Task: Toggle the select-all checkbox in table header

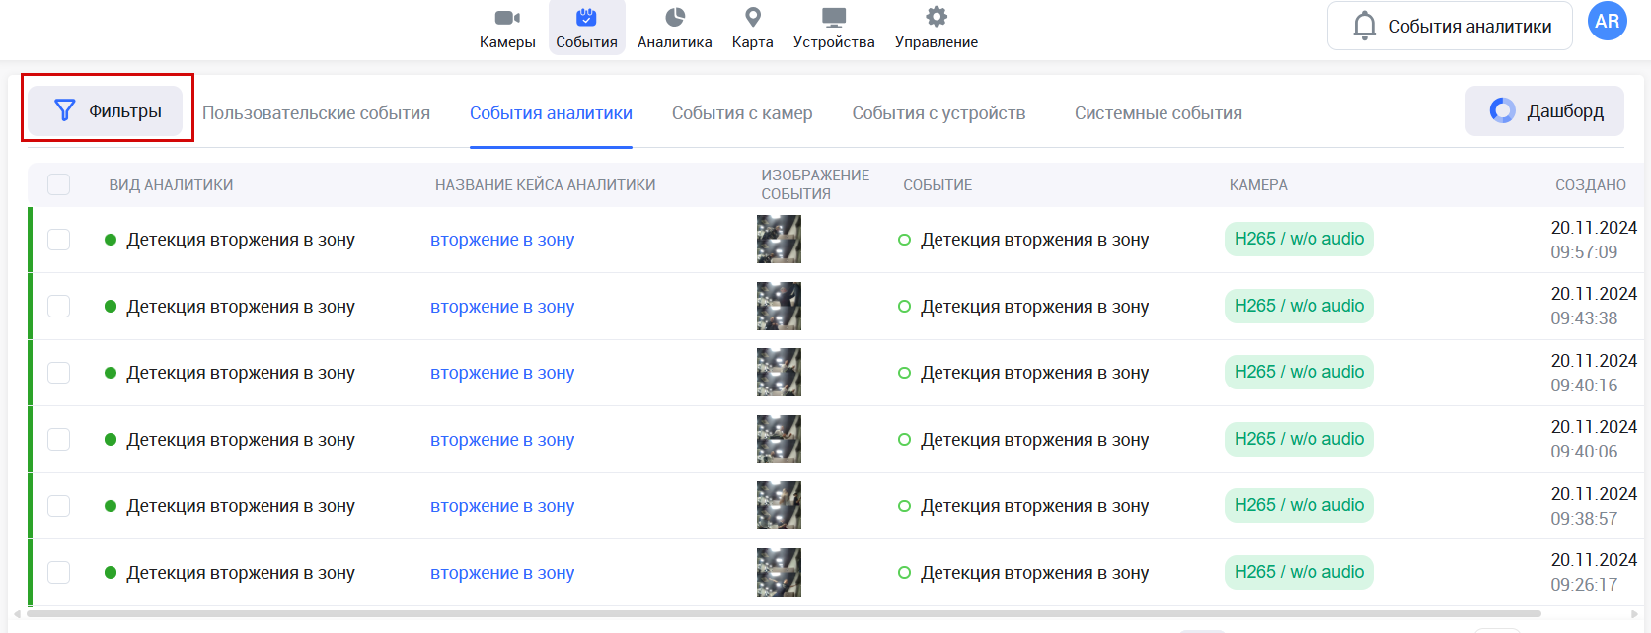Action: click(59, 184)
